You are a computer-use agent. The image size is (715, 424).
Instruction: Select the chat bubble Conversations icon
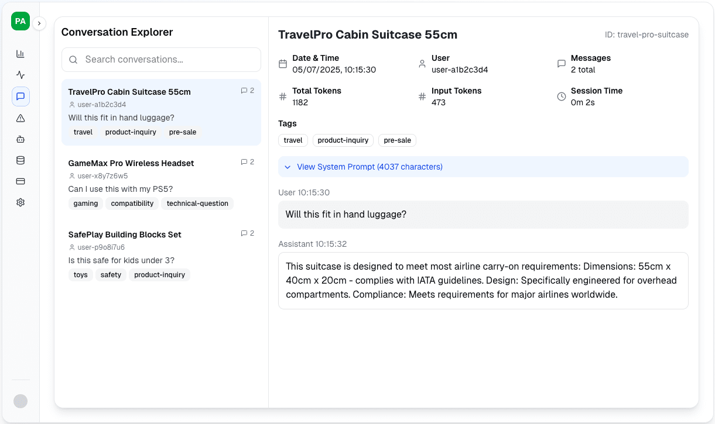20,96
